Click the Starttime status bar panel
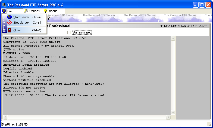This screenshot has height=128, width=213. tap(15, 124)
